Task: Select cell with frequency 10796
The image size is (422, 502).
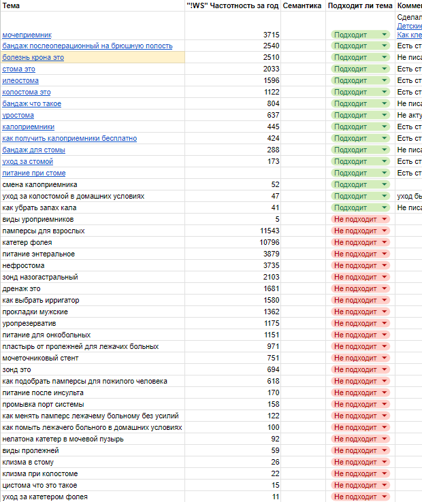Action: click(x=233, y=242)
